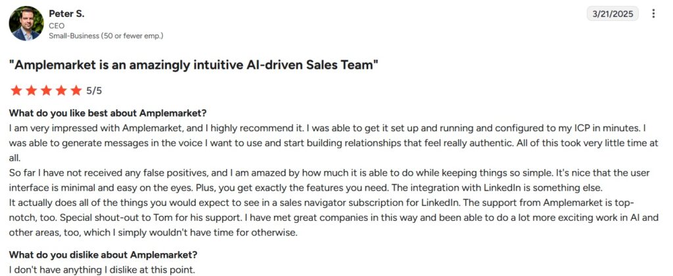Click the fifth rating star
Image resolution: width=673 pixels, height=276 pixels.
76,90
